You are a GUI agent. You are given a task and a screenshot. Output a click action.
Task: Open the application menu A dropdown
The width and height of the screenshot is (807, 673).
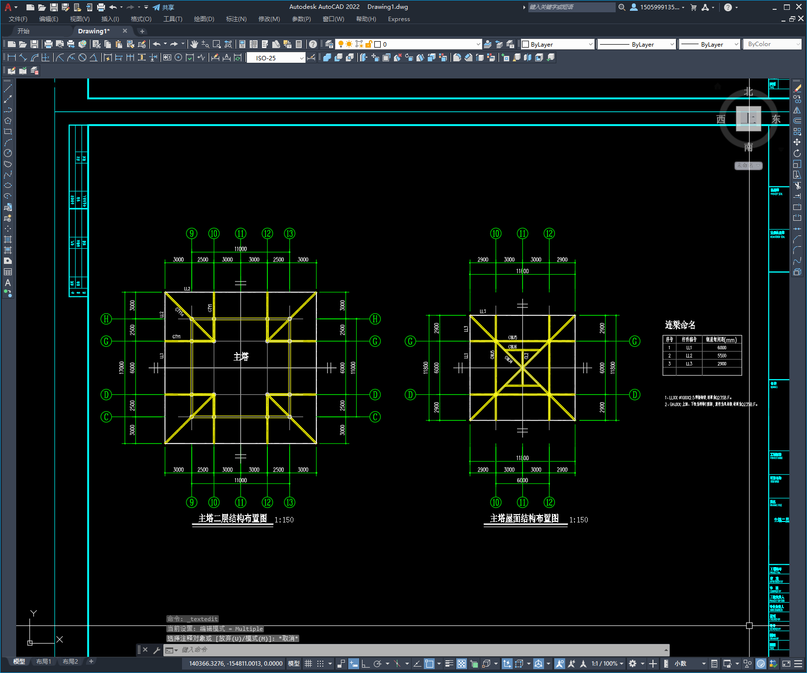click(x=11, y=7)
